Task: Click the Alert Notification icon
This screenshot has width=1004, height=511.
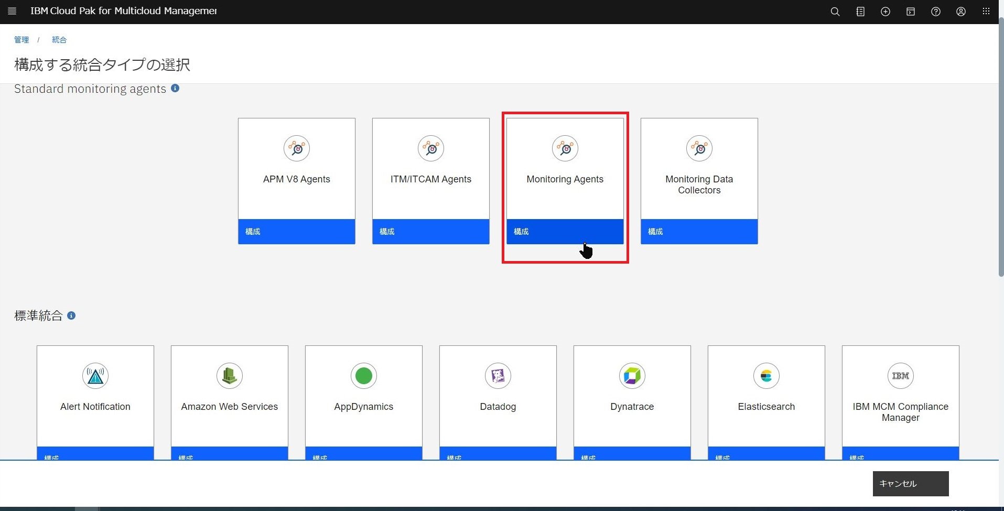Action: (x=95, y=376)
